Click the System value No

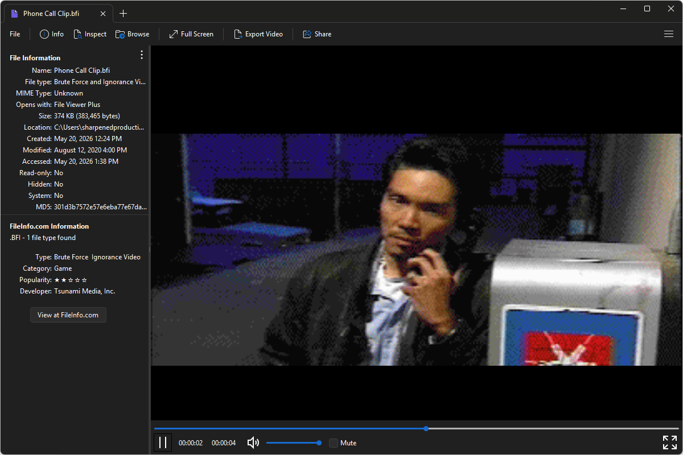(59, 196)
